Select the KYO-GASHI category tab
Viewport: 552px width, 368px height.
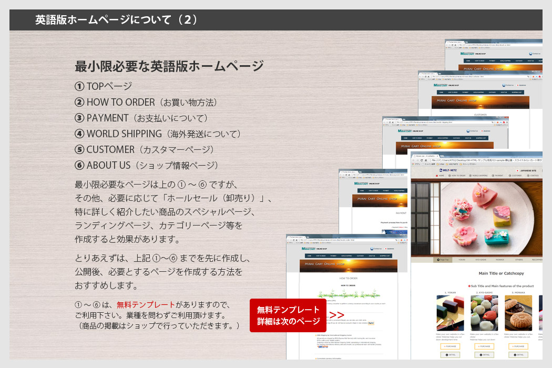(481, 260)
